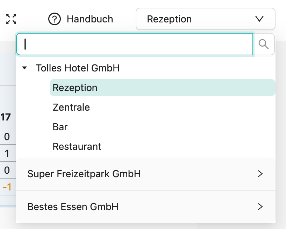The width and height of the screenshot is (286, 229).
Task: Click the down chevron of the selector
Action: point(259,19)
